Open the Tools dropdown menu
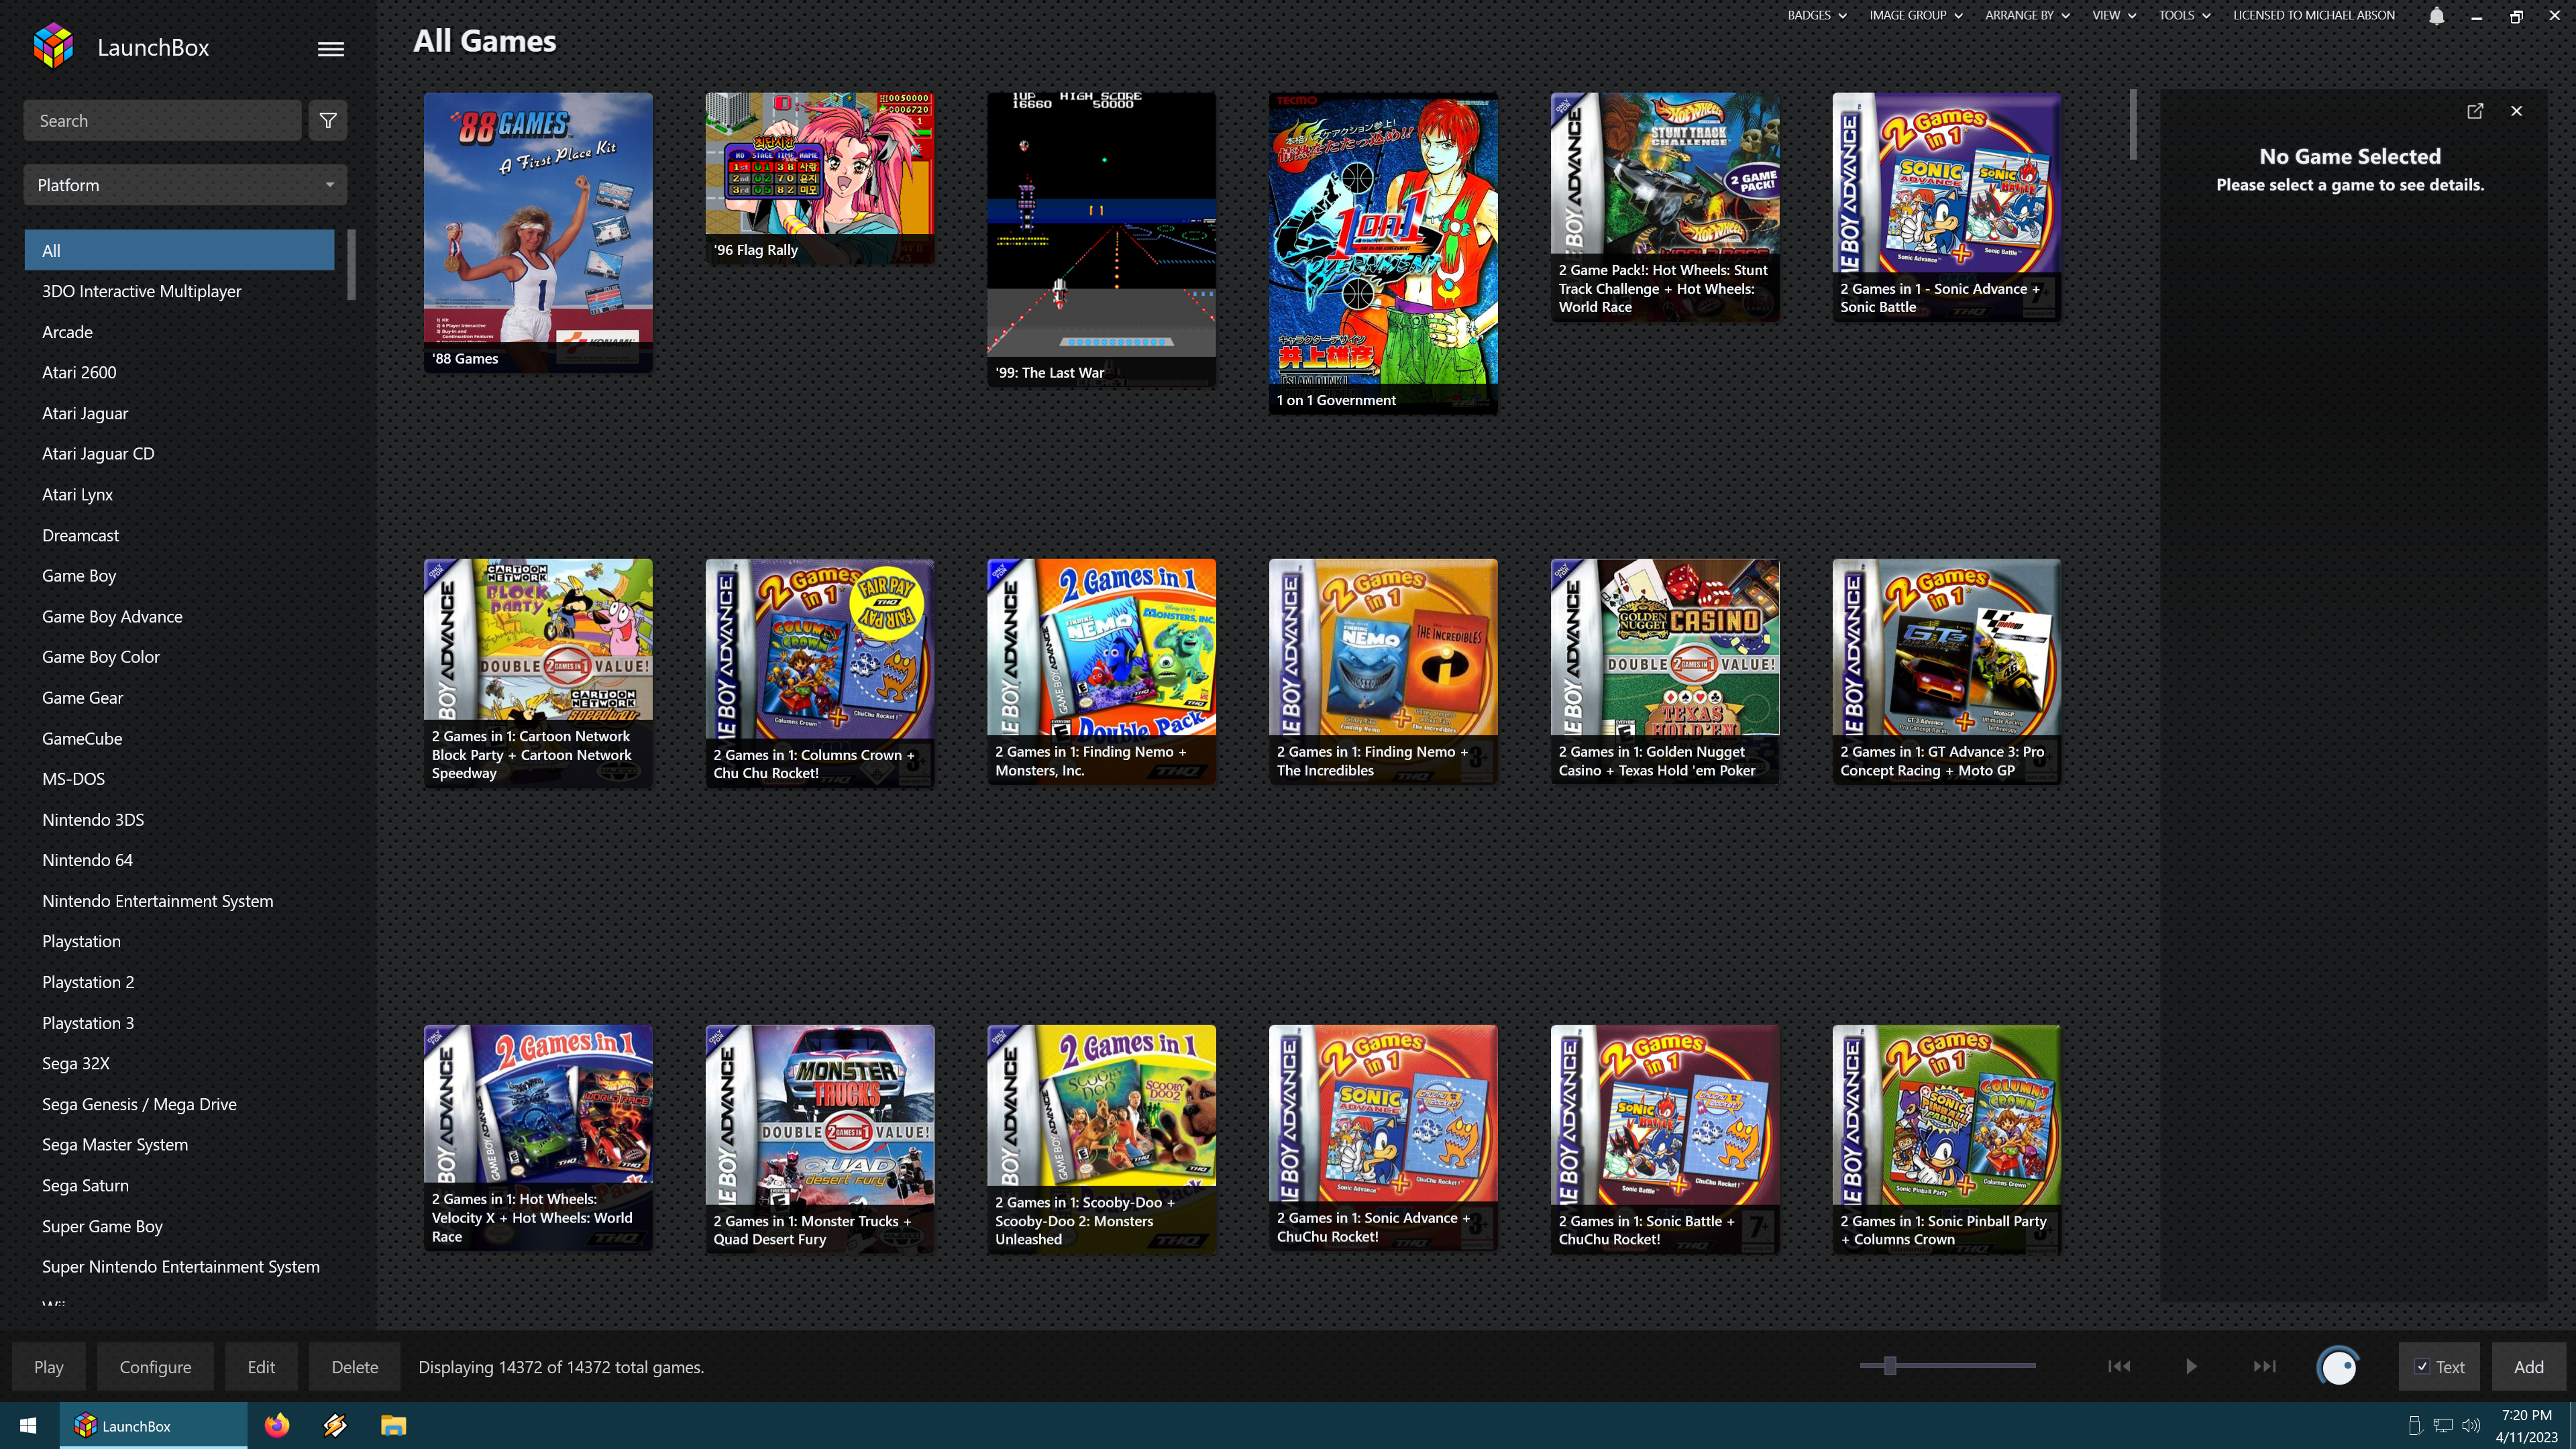The image size is (2576, 1449). 2184,15
